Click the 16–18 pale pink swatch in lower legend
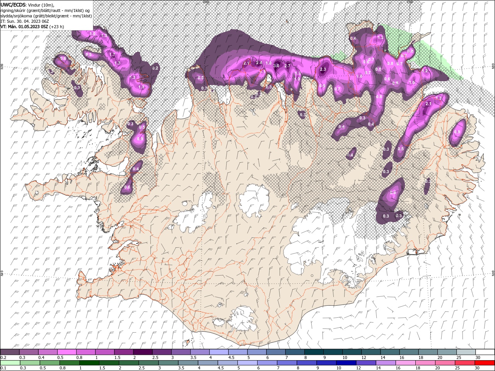This screenshot has height=371, width=495. point(405,363)
